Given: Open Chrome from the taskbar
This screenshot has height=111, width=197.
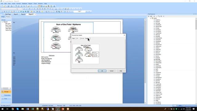Looking at the screenshot, I should coord(13,109).
